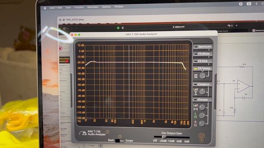Open the NAK T-100 app menu

[56, 8]
